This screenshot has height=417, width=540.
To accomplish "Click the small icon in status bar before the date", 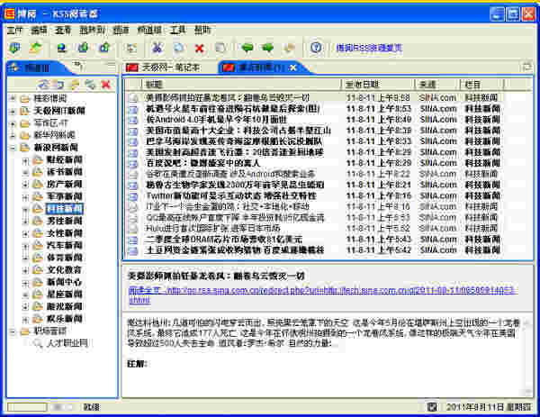I will pyautogui.click(x=432, y=407).
